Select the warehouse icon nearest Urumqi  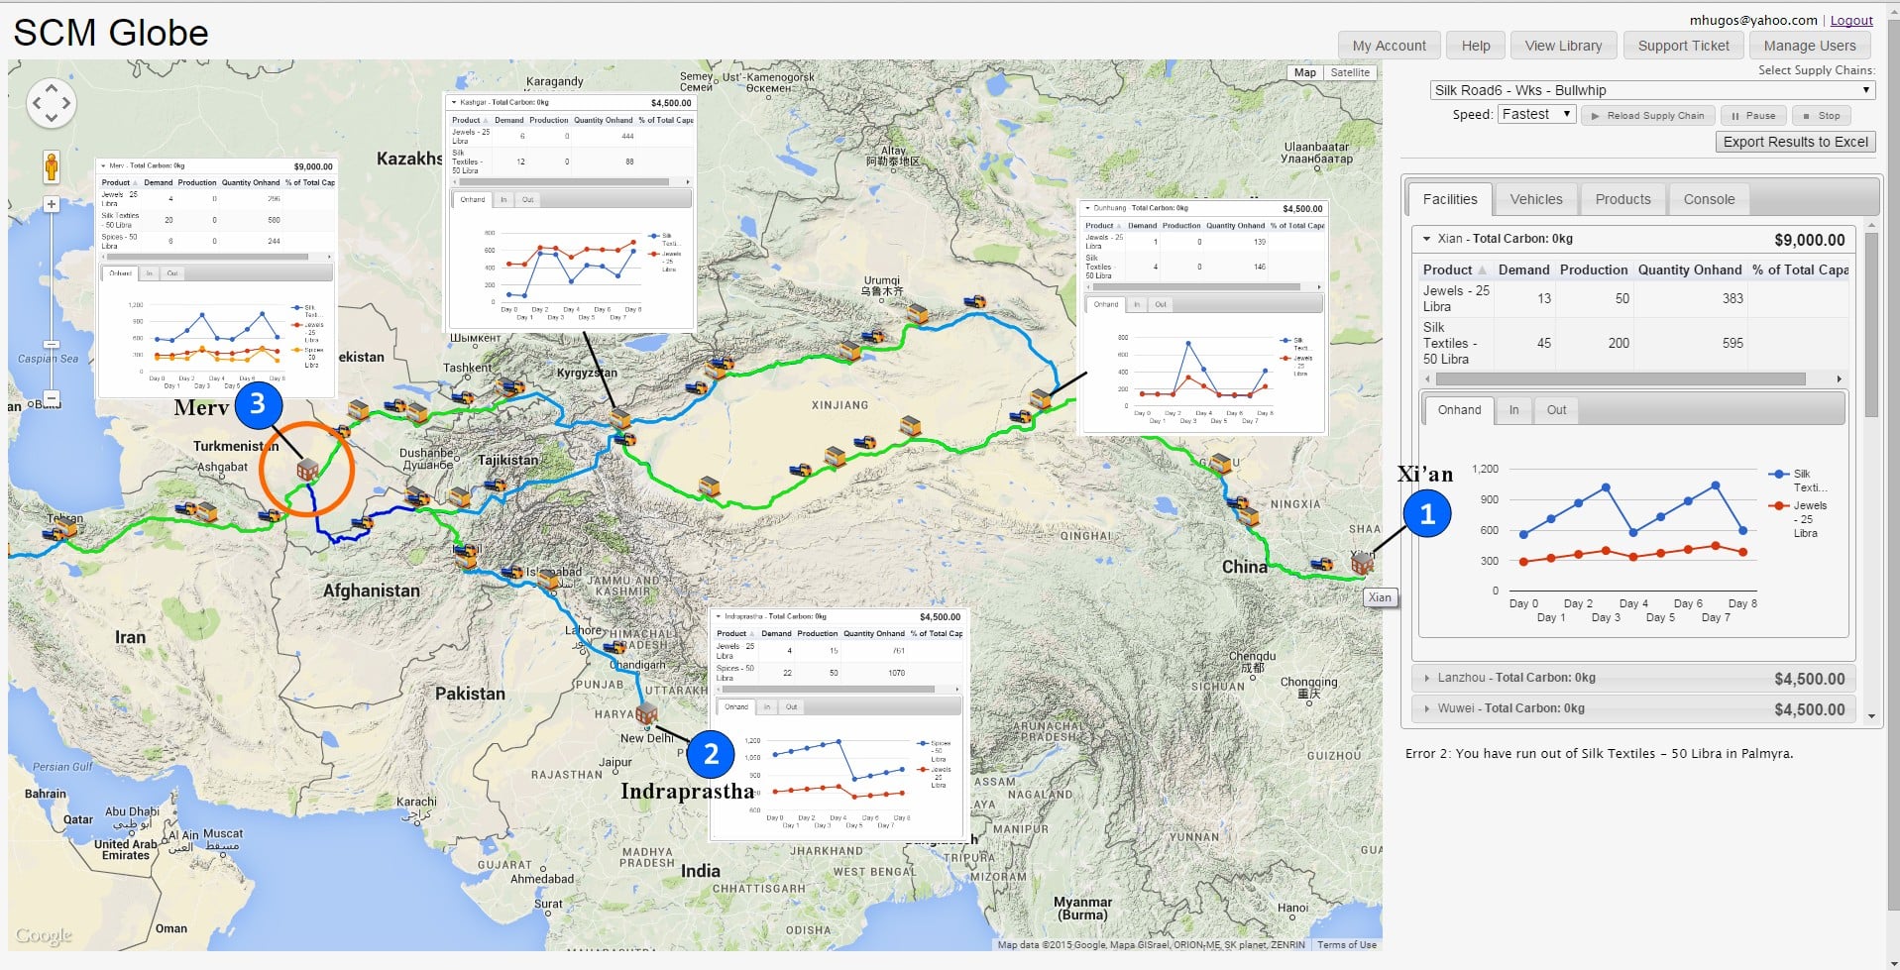918,314
